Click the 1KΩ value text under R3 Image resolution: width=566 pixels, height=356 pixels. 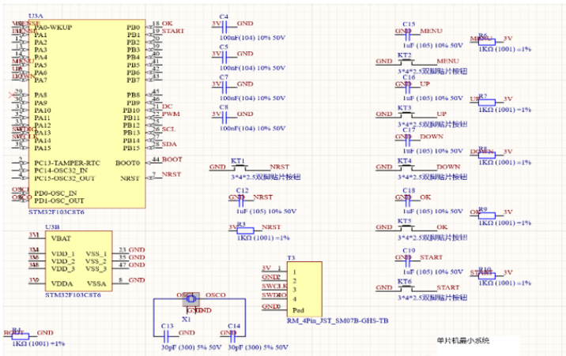[263, 238]
